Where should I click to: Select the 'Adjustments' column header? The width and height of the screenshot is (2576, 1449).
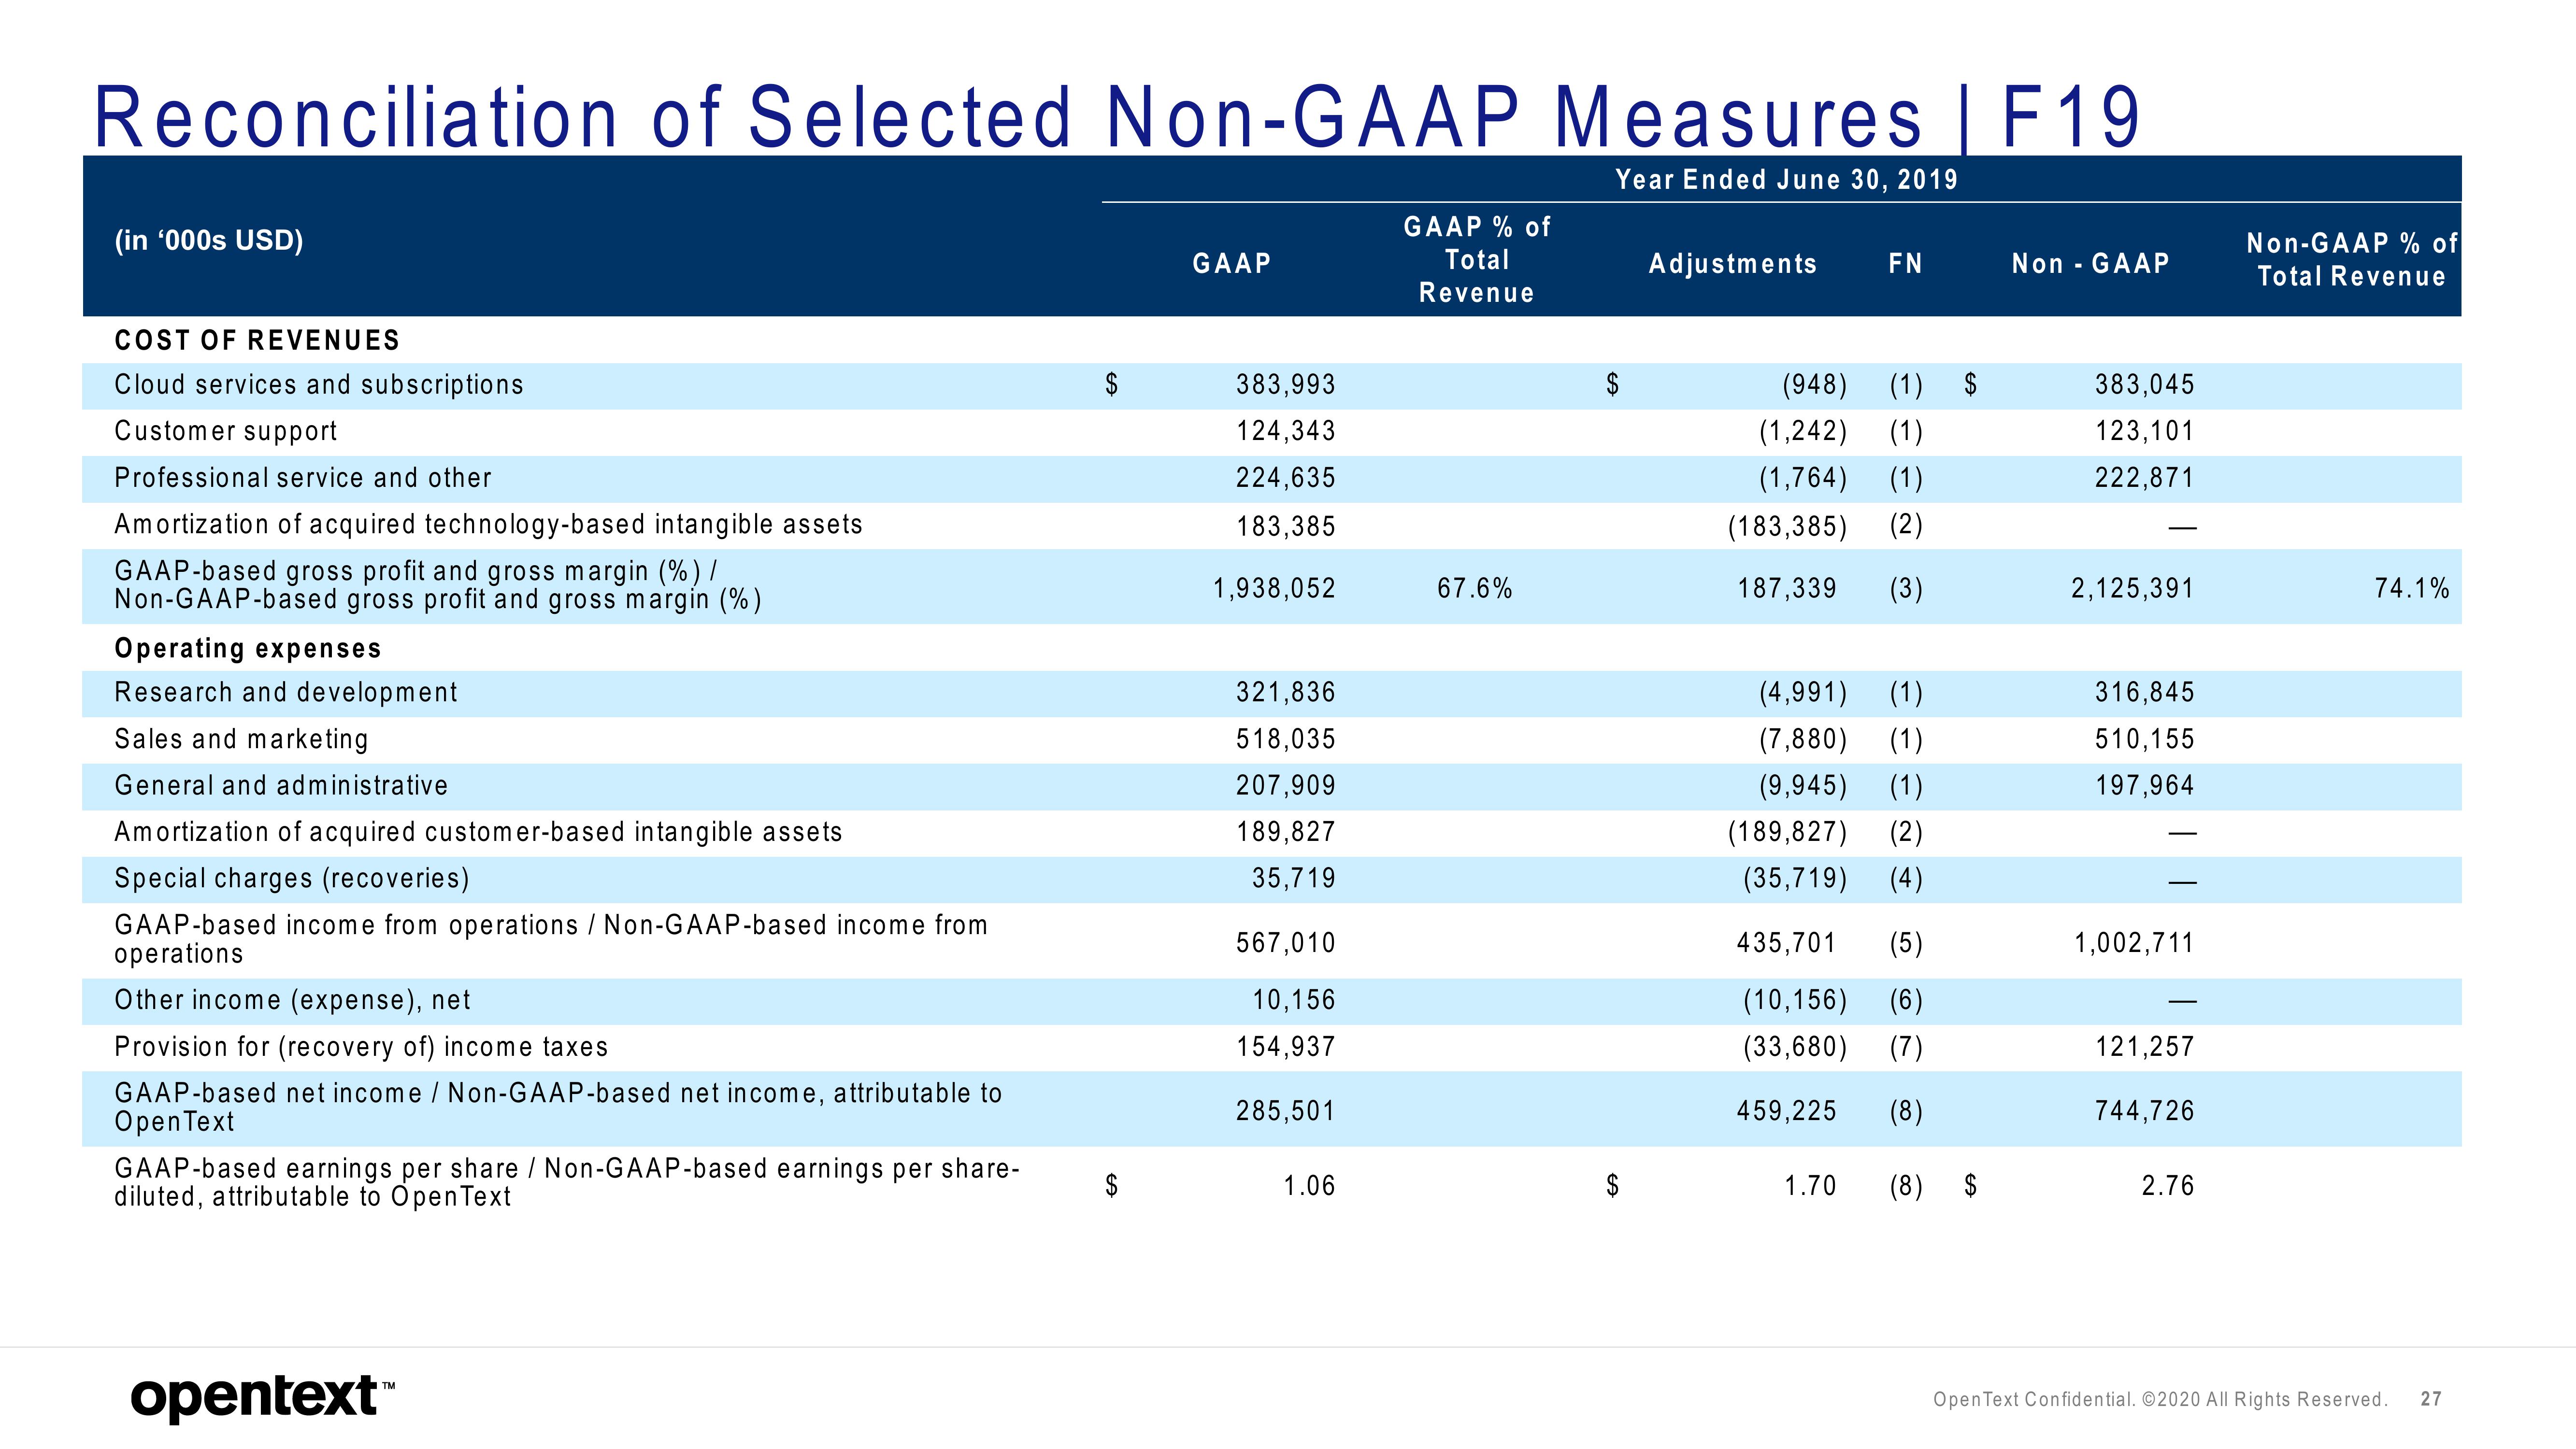coord(1733,264)
